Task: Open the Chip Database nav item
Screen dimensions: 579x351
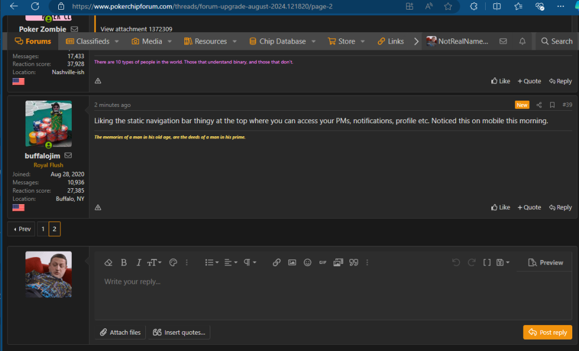Action: tap(282, 41)
